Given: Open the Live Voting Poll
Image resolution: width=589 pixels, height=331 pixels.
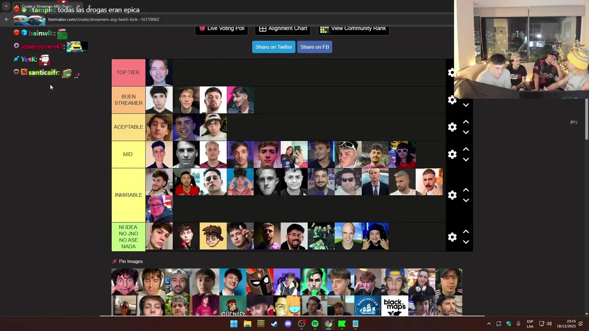Looking at the screenshot, I should (221, 29).
